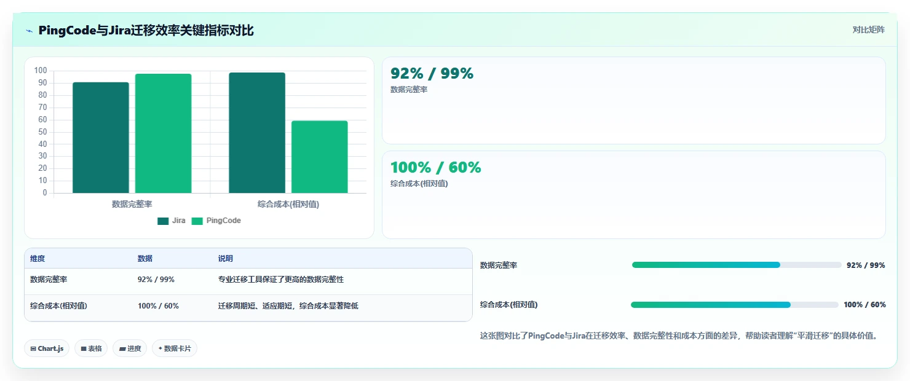Click the PingCode legend label
The height and width of the screenshot is (381, 910).
click(x=223, y=221)
